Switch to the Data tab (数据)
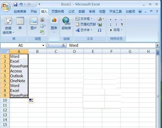 point(82,11)
